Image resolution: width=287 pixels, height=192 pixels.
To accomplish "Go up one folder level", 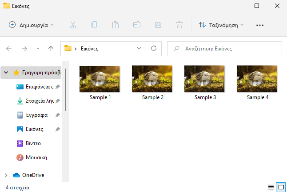I will tap(51, 49).
